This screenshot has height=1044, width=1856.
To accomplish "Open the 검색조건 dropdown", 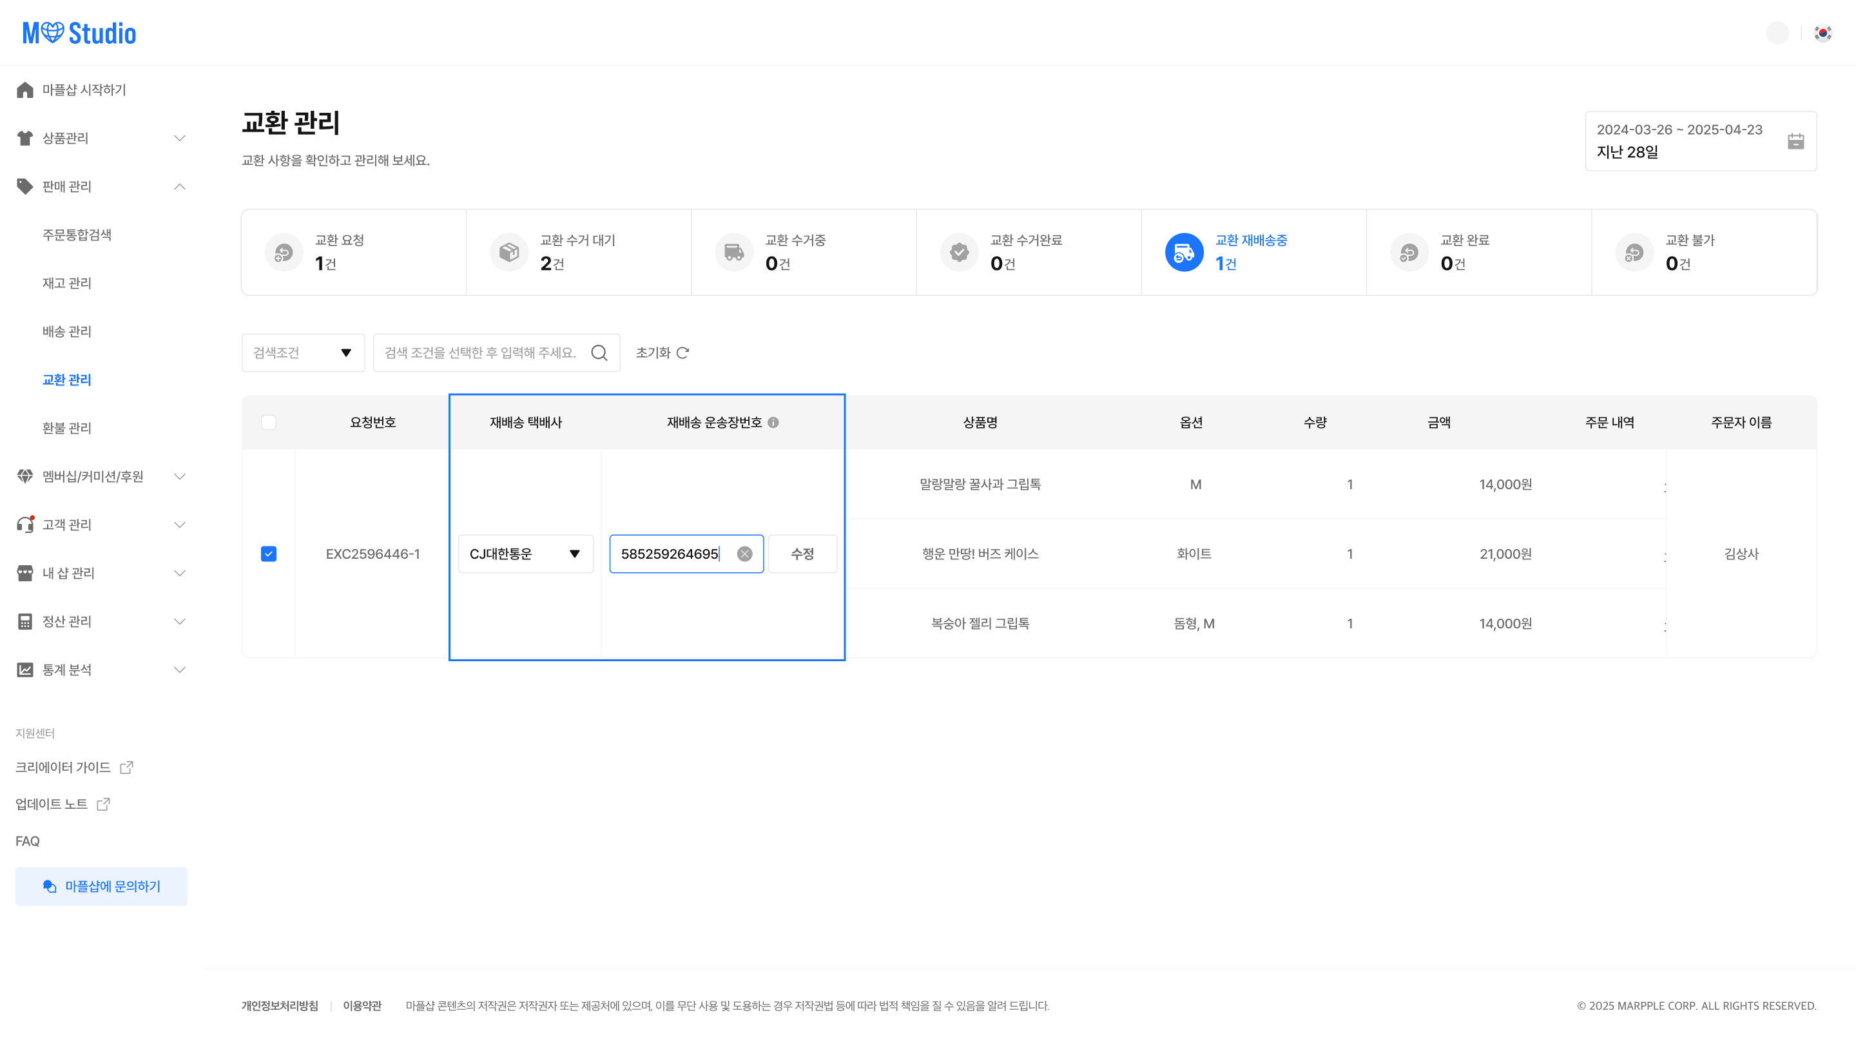I will (303, 353).
